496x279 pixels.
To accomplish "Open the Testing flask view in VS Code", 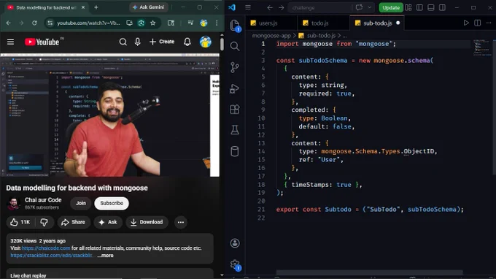I will coord(235,130).
